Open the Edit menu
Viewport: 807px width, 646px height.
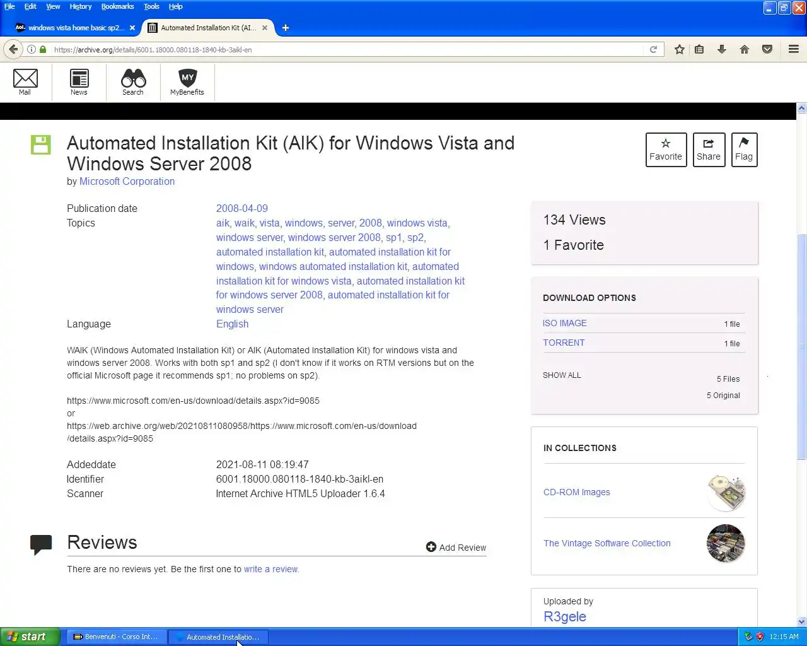[30, 6]
